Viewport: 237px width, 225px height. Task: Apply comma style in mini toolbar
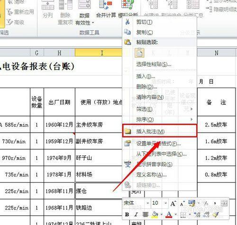pyautogui.click(x=215, y=203)
